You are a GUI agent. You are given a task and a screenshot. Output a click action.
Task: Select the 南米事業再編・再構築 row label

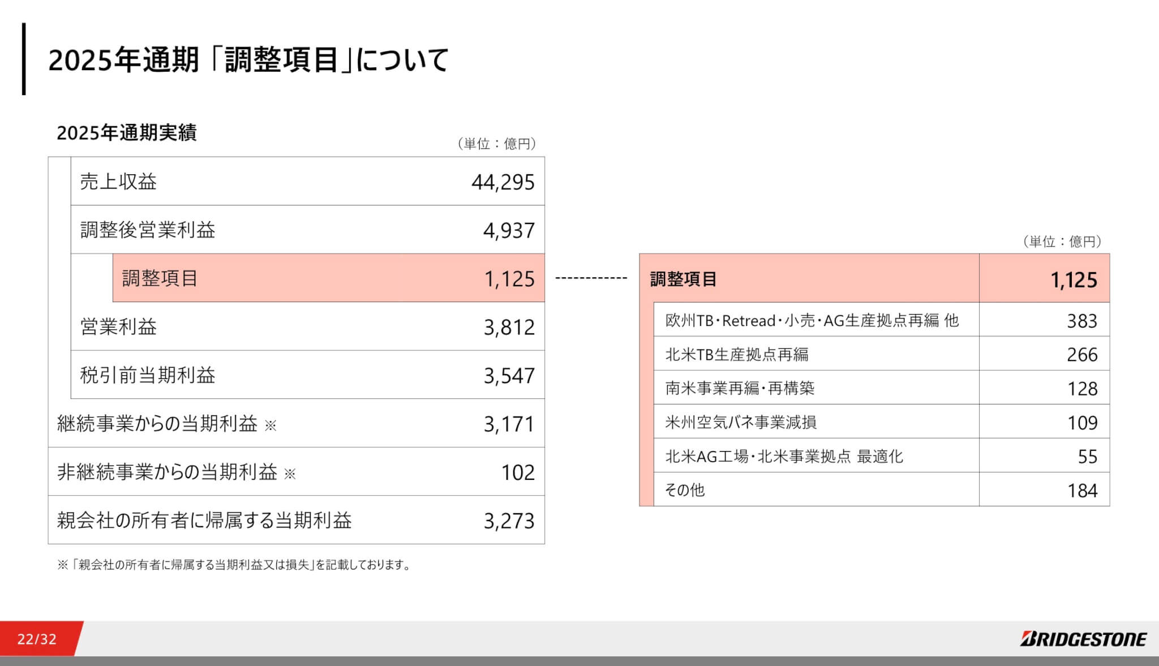pyautogui.click(x=740, y=388)
